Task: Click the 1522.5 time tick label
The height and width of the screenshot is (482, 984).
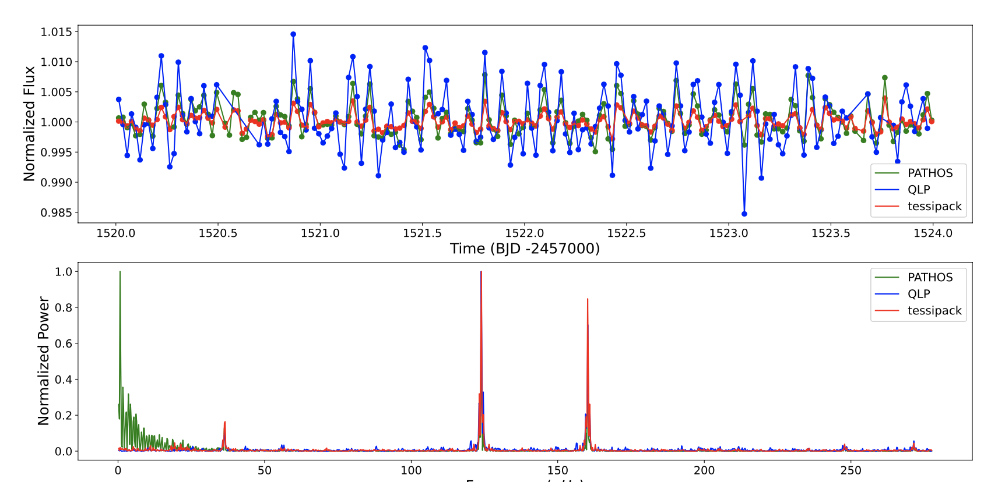Action: pyautogui.click(x=627, y=233)
